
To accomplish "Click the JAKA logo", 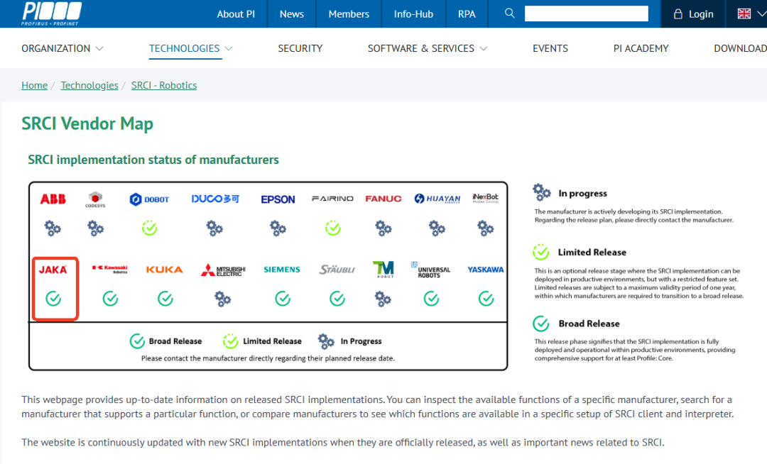I will click(53, 270).
